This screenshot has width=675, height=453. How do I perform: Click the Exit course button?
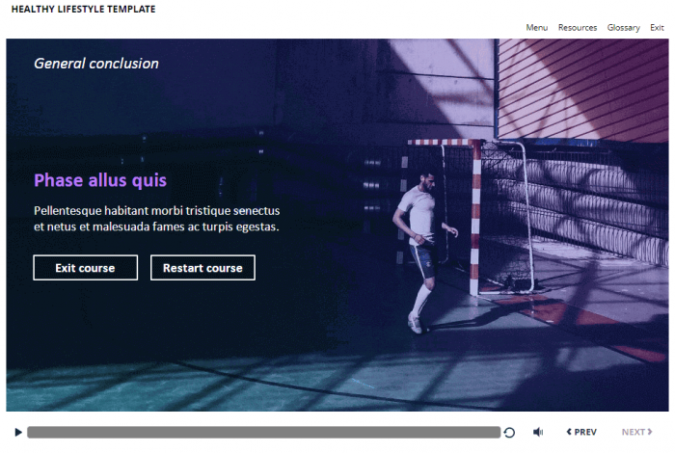point(85,268)
